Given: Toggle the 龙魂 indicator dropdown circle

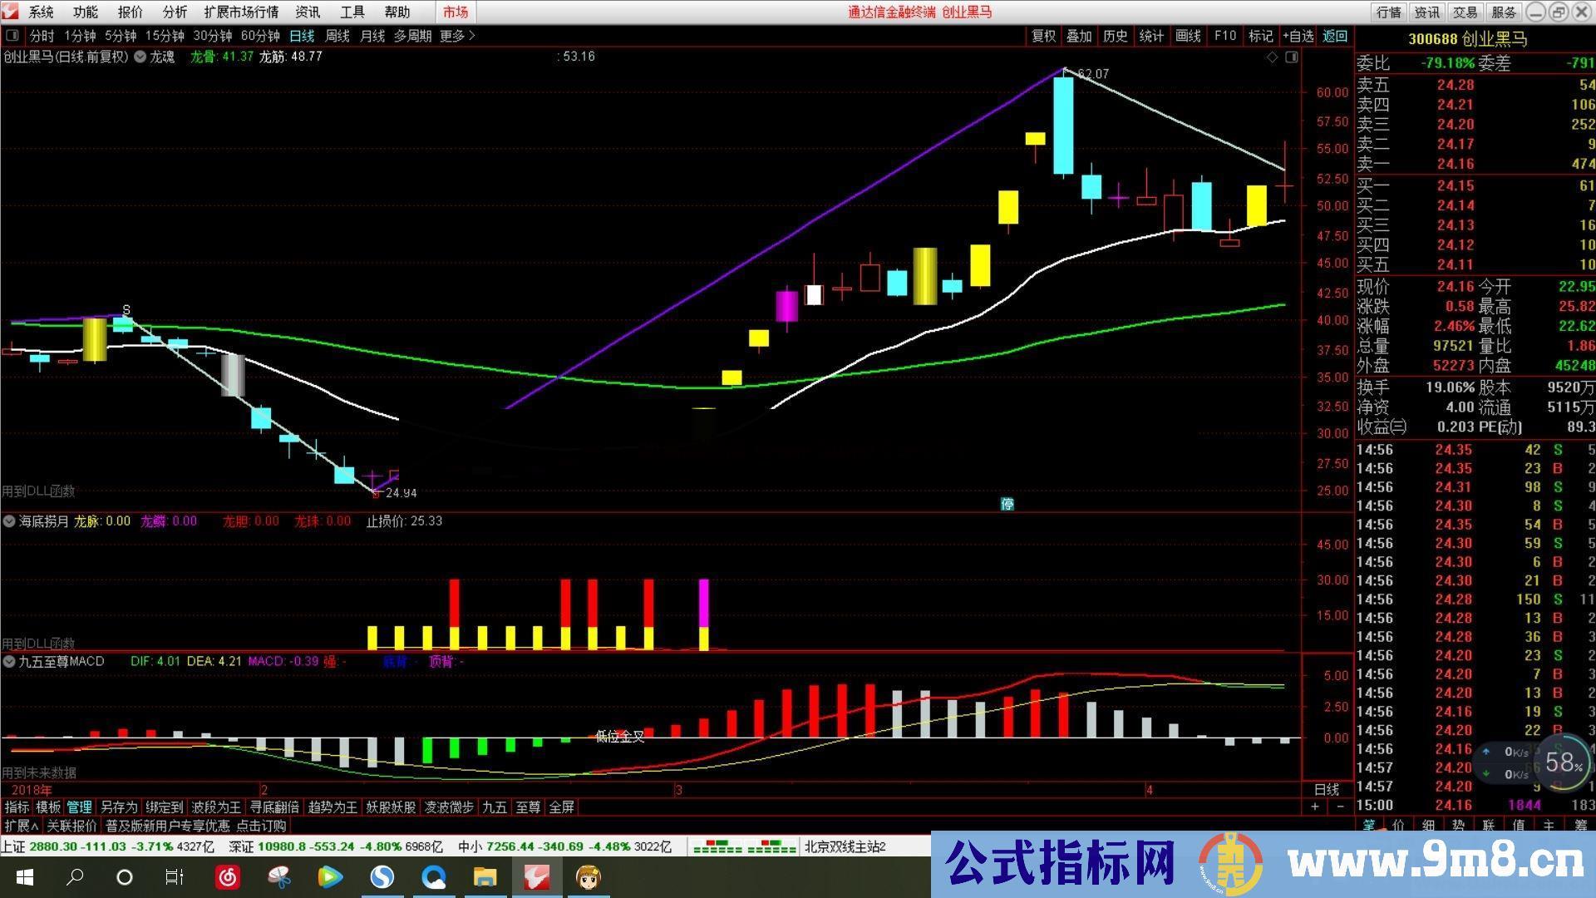Looking at the screenshot, I should point(140,57).
